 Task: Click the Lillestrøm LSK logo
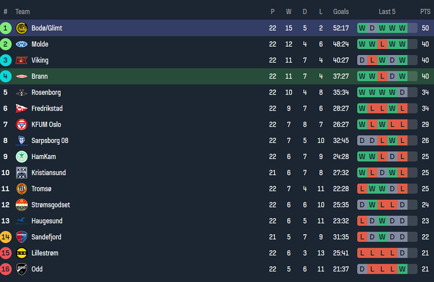(22, 253)
